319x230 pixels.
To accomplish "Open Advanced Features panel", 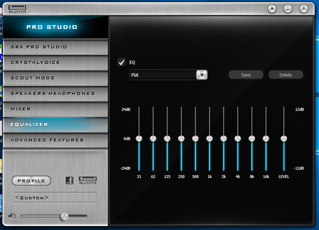I will (x=54, y=140).
